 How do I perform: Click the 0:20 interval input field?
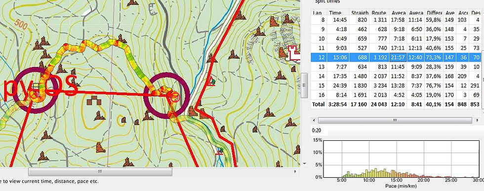[320, 131]
